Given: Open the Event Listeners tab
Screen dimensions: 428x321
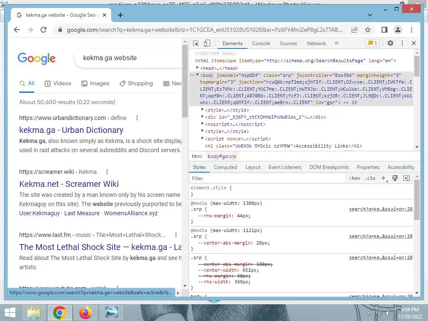Looking at the screenshot, I should (x=285, y=167).
